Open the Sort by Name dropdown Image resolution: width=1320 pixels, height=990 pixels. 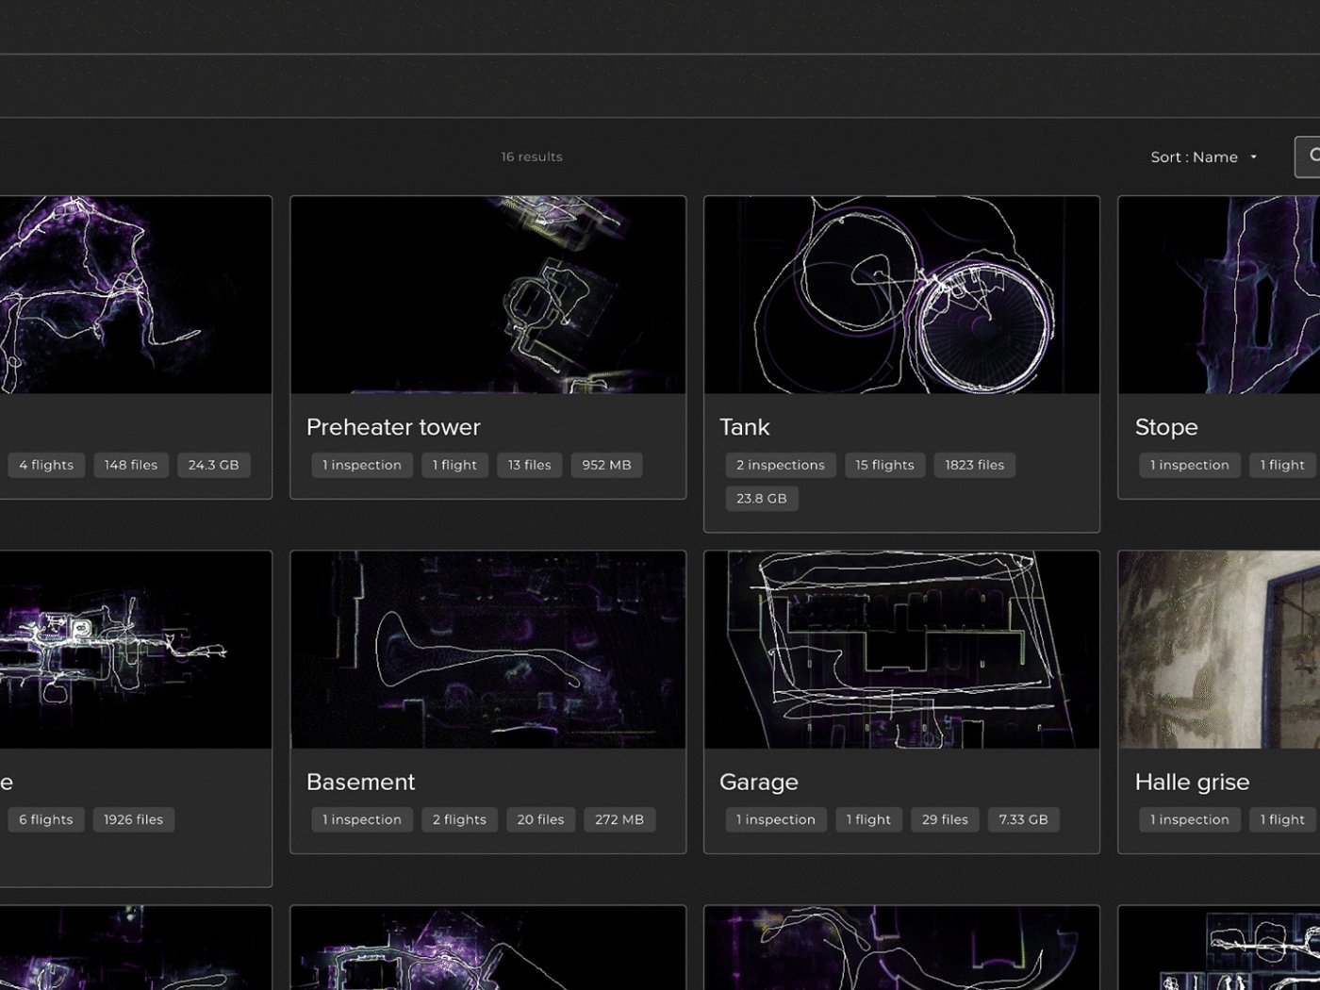pos(1203,157)
